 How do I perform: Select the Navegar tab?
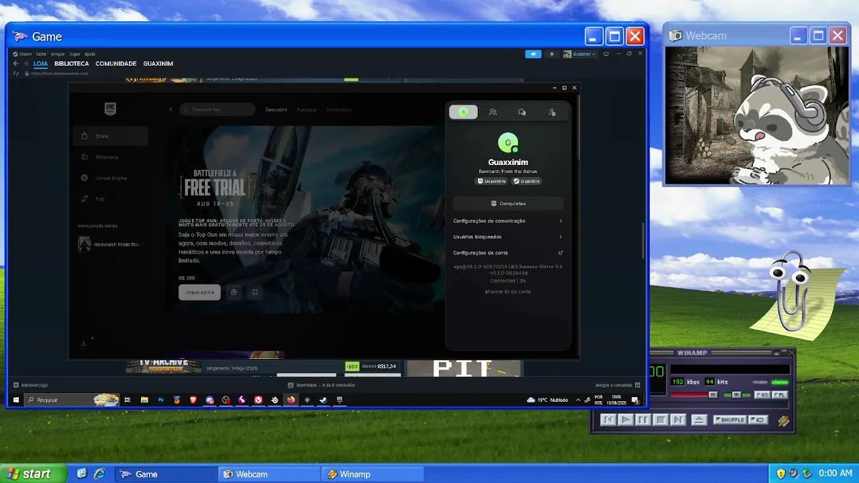[x=307, y=109]
